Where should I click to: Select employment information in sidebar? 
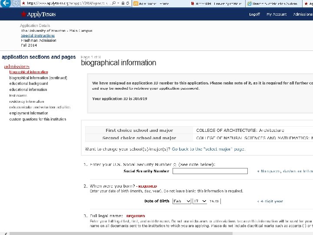point(29,113)
